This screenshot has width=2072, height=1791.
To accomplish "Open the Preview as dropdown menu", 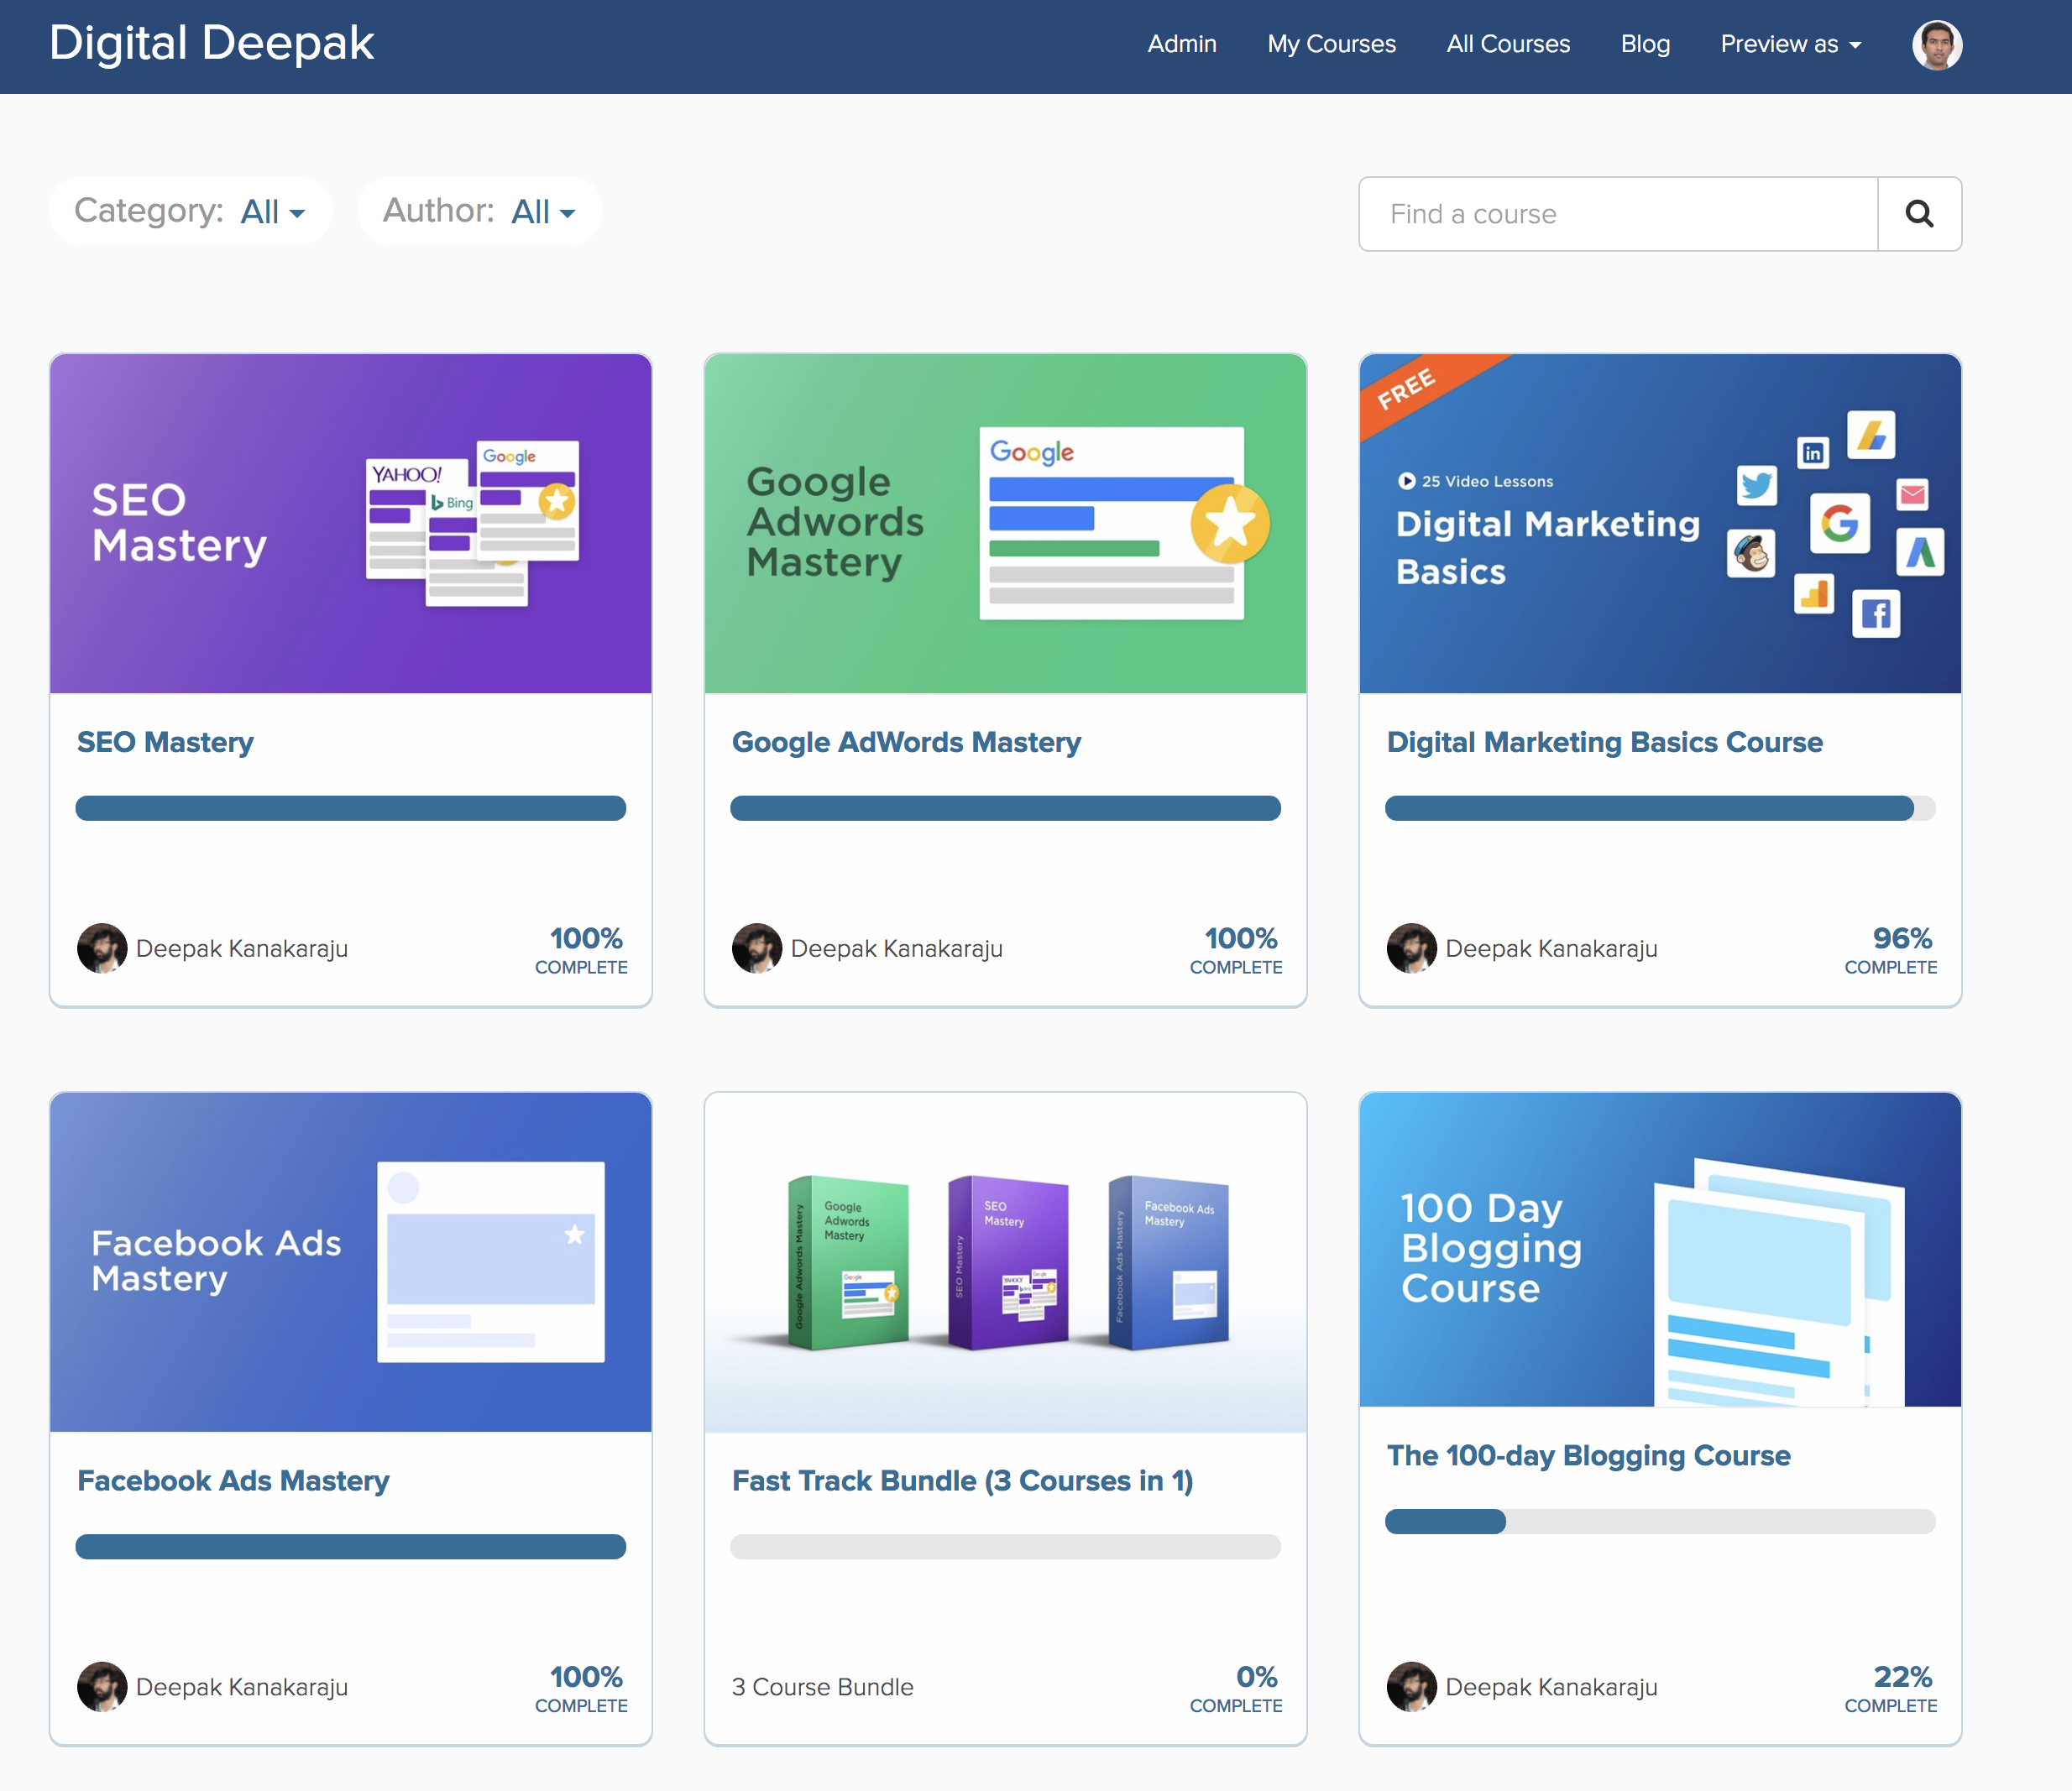I will click(1790, 44).
